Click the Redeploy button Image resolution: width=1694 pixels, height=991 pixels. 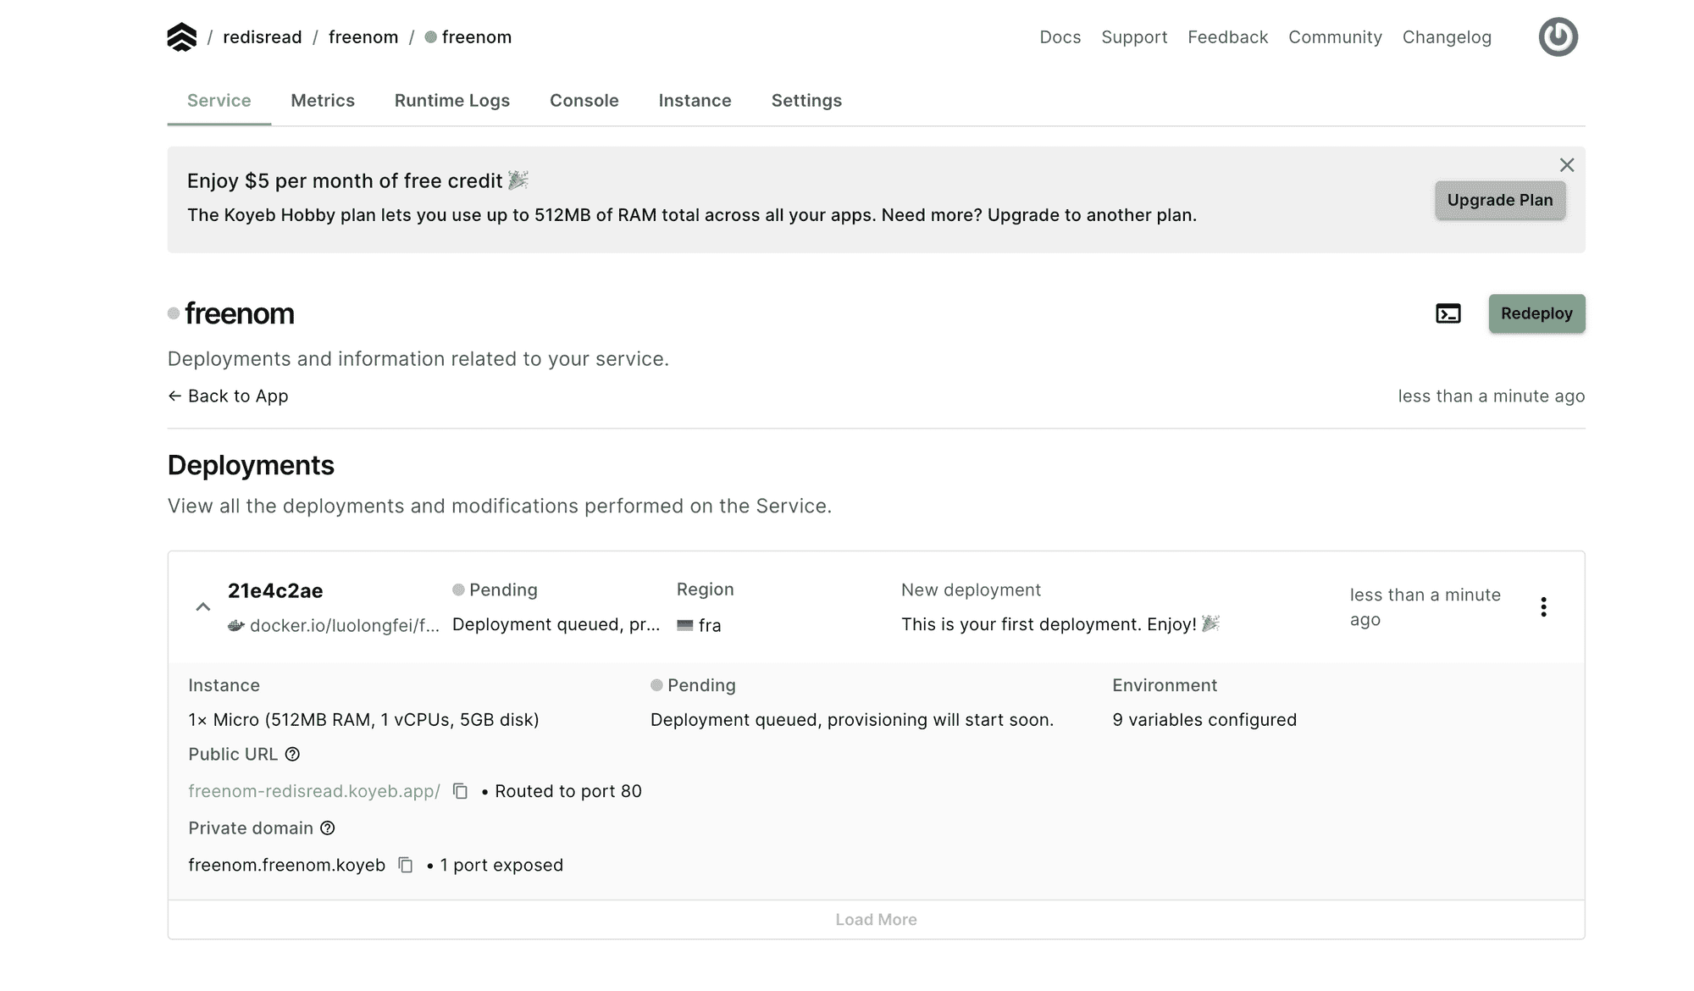coord(1536,313)
